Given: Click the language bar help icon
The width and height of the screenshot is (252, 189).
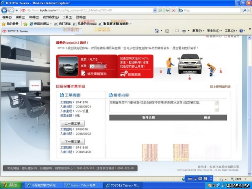Looking at the screenshot, I should (x=206, y=178).
